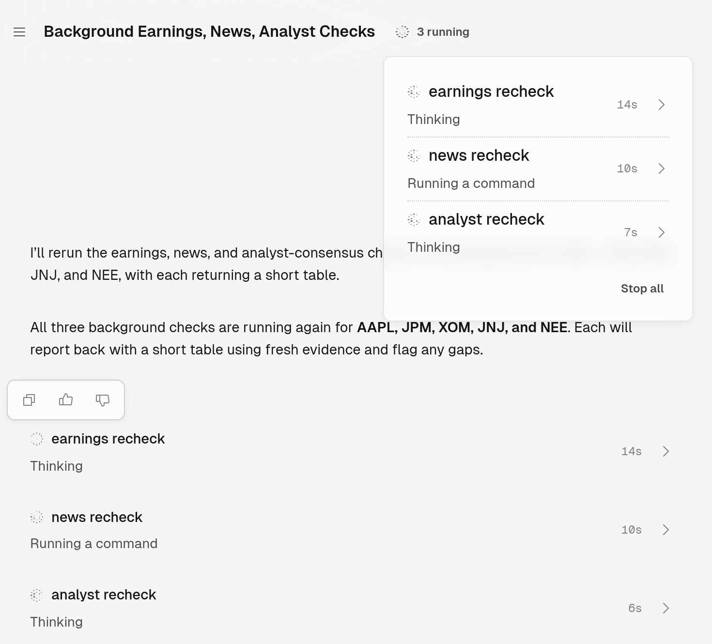The width and height of the screenshot is (712, 644).
Task: Expand news recheck chevron in popup
Action: tap(662, 169)
